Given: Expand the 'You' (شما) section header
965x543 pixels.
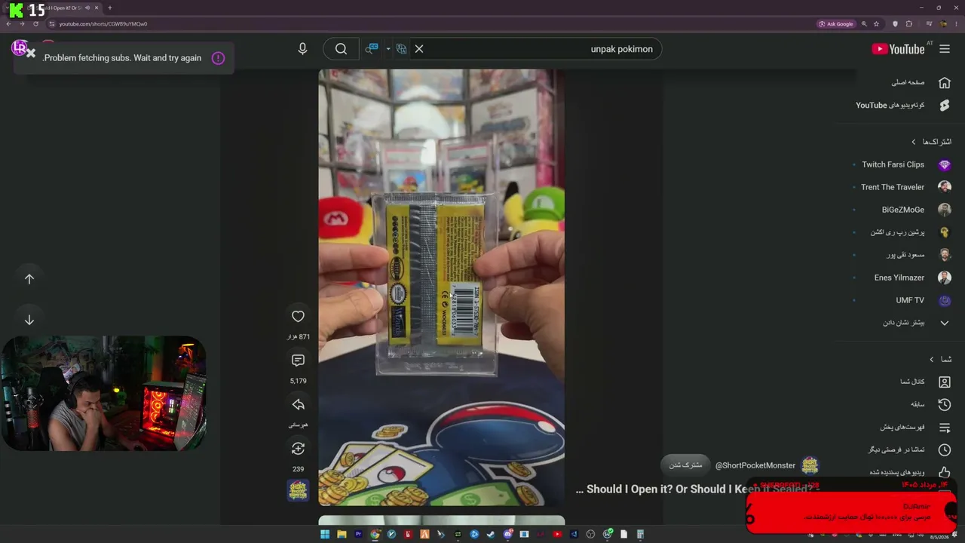Looking at the screenshot, I should click(940, 359).
